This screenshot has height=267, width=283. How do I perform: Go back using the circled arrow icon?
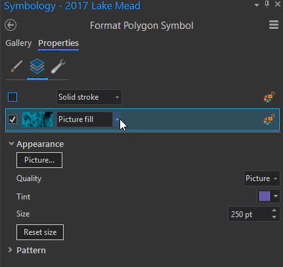click(11, 25)
